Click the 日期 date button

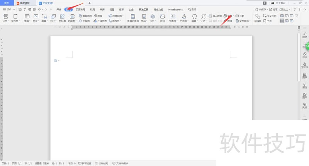[x=240, y=16]
